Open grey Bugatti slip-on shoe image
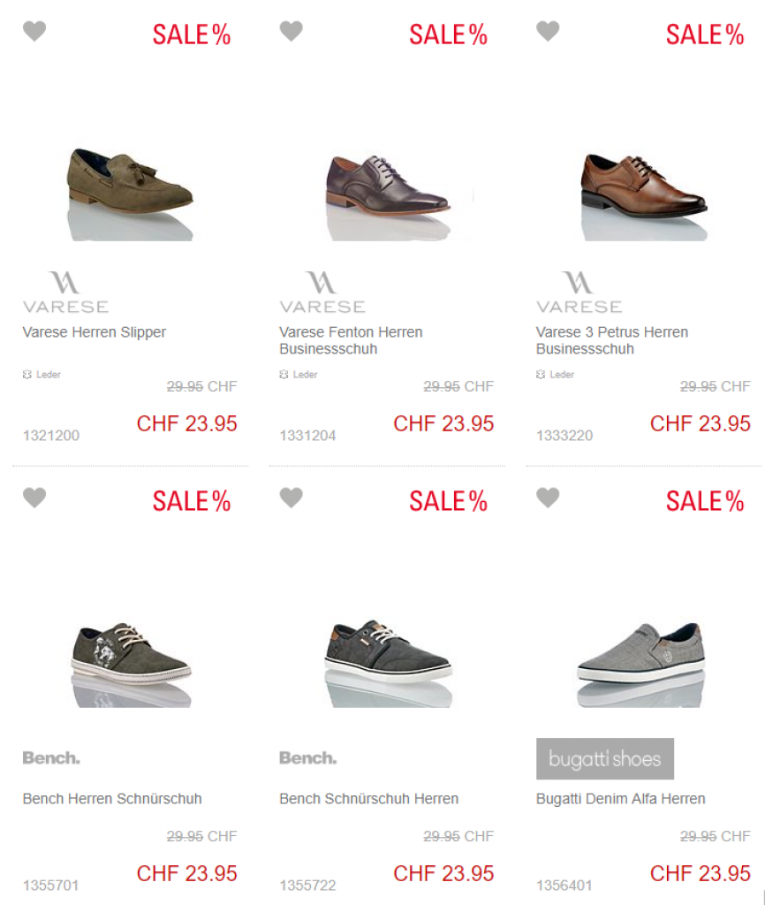This screenshot has height=905, width=765. point(640,652)
